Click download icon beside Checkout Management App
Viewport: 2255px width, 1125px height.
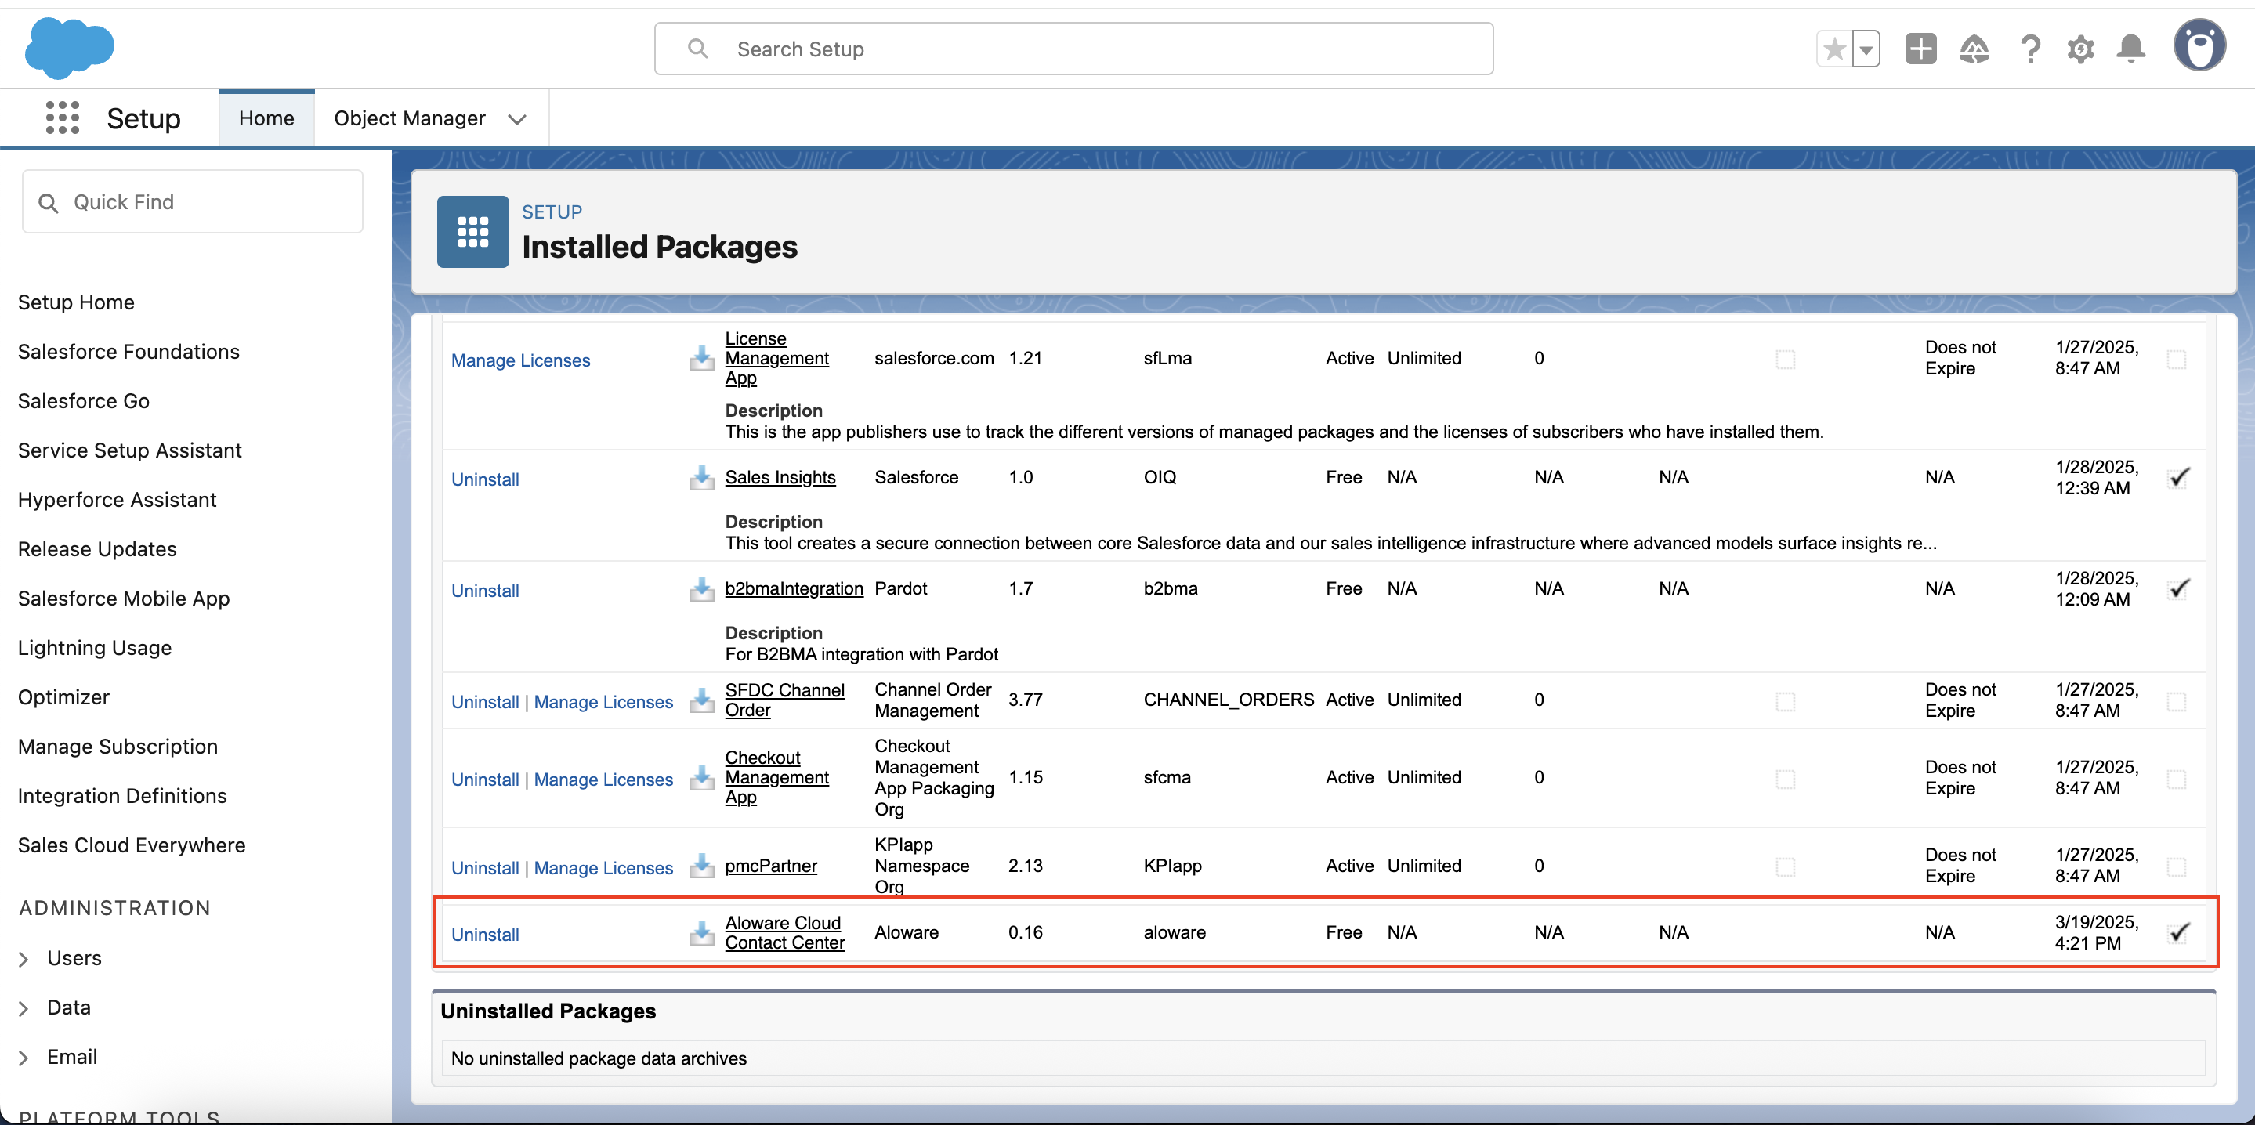701,777
